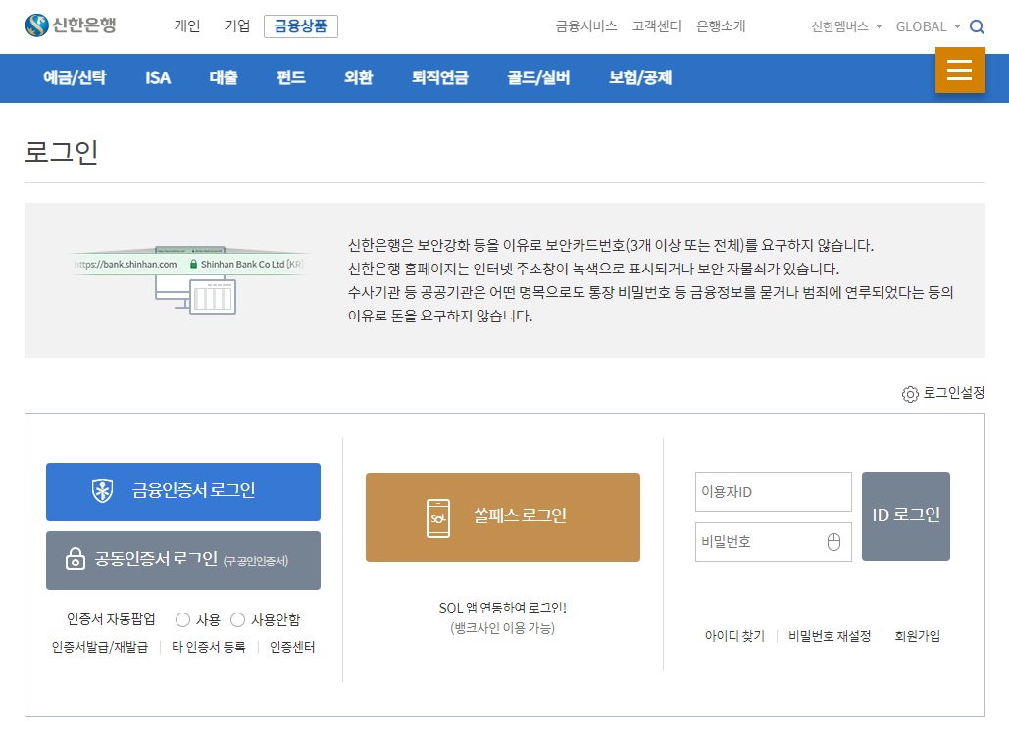The height and width of the screenshot is (736, 1009).
Task: Go to the 개인 section
Action: tap(187, 25)
